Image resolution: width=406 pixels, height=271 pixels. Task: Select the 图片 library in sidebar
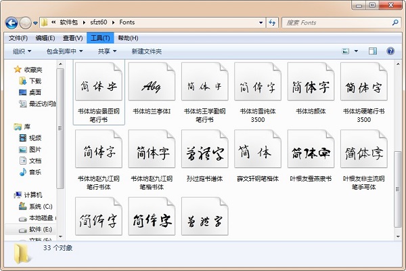coord(35,149)
